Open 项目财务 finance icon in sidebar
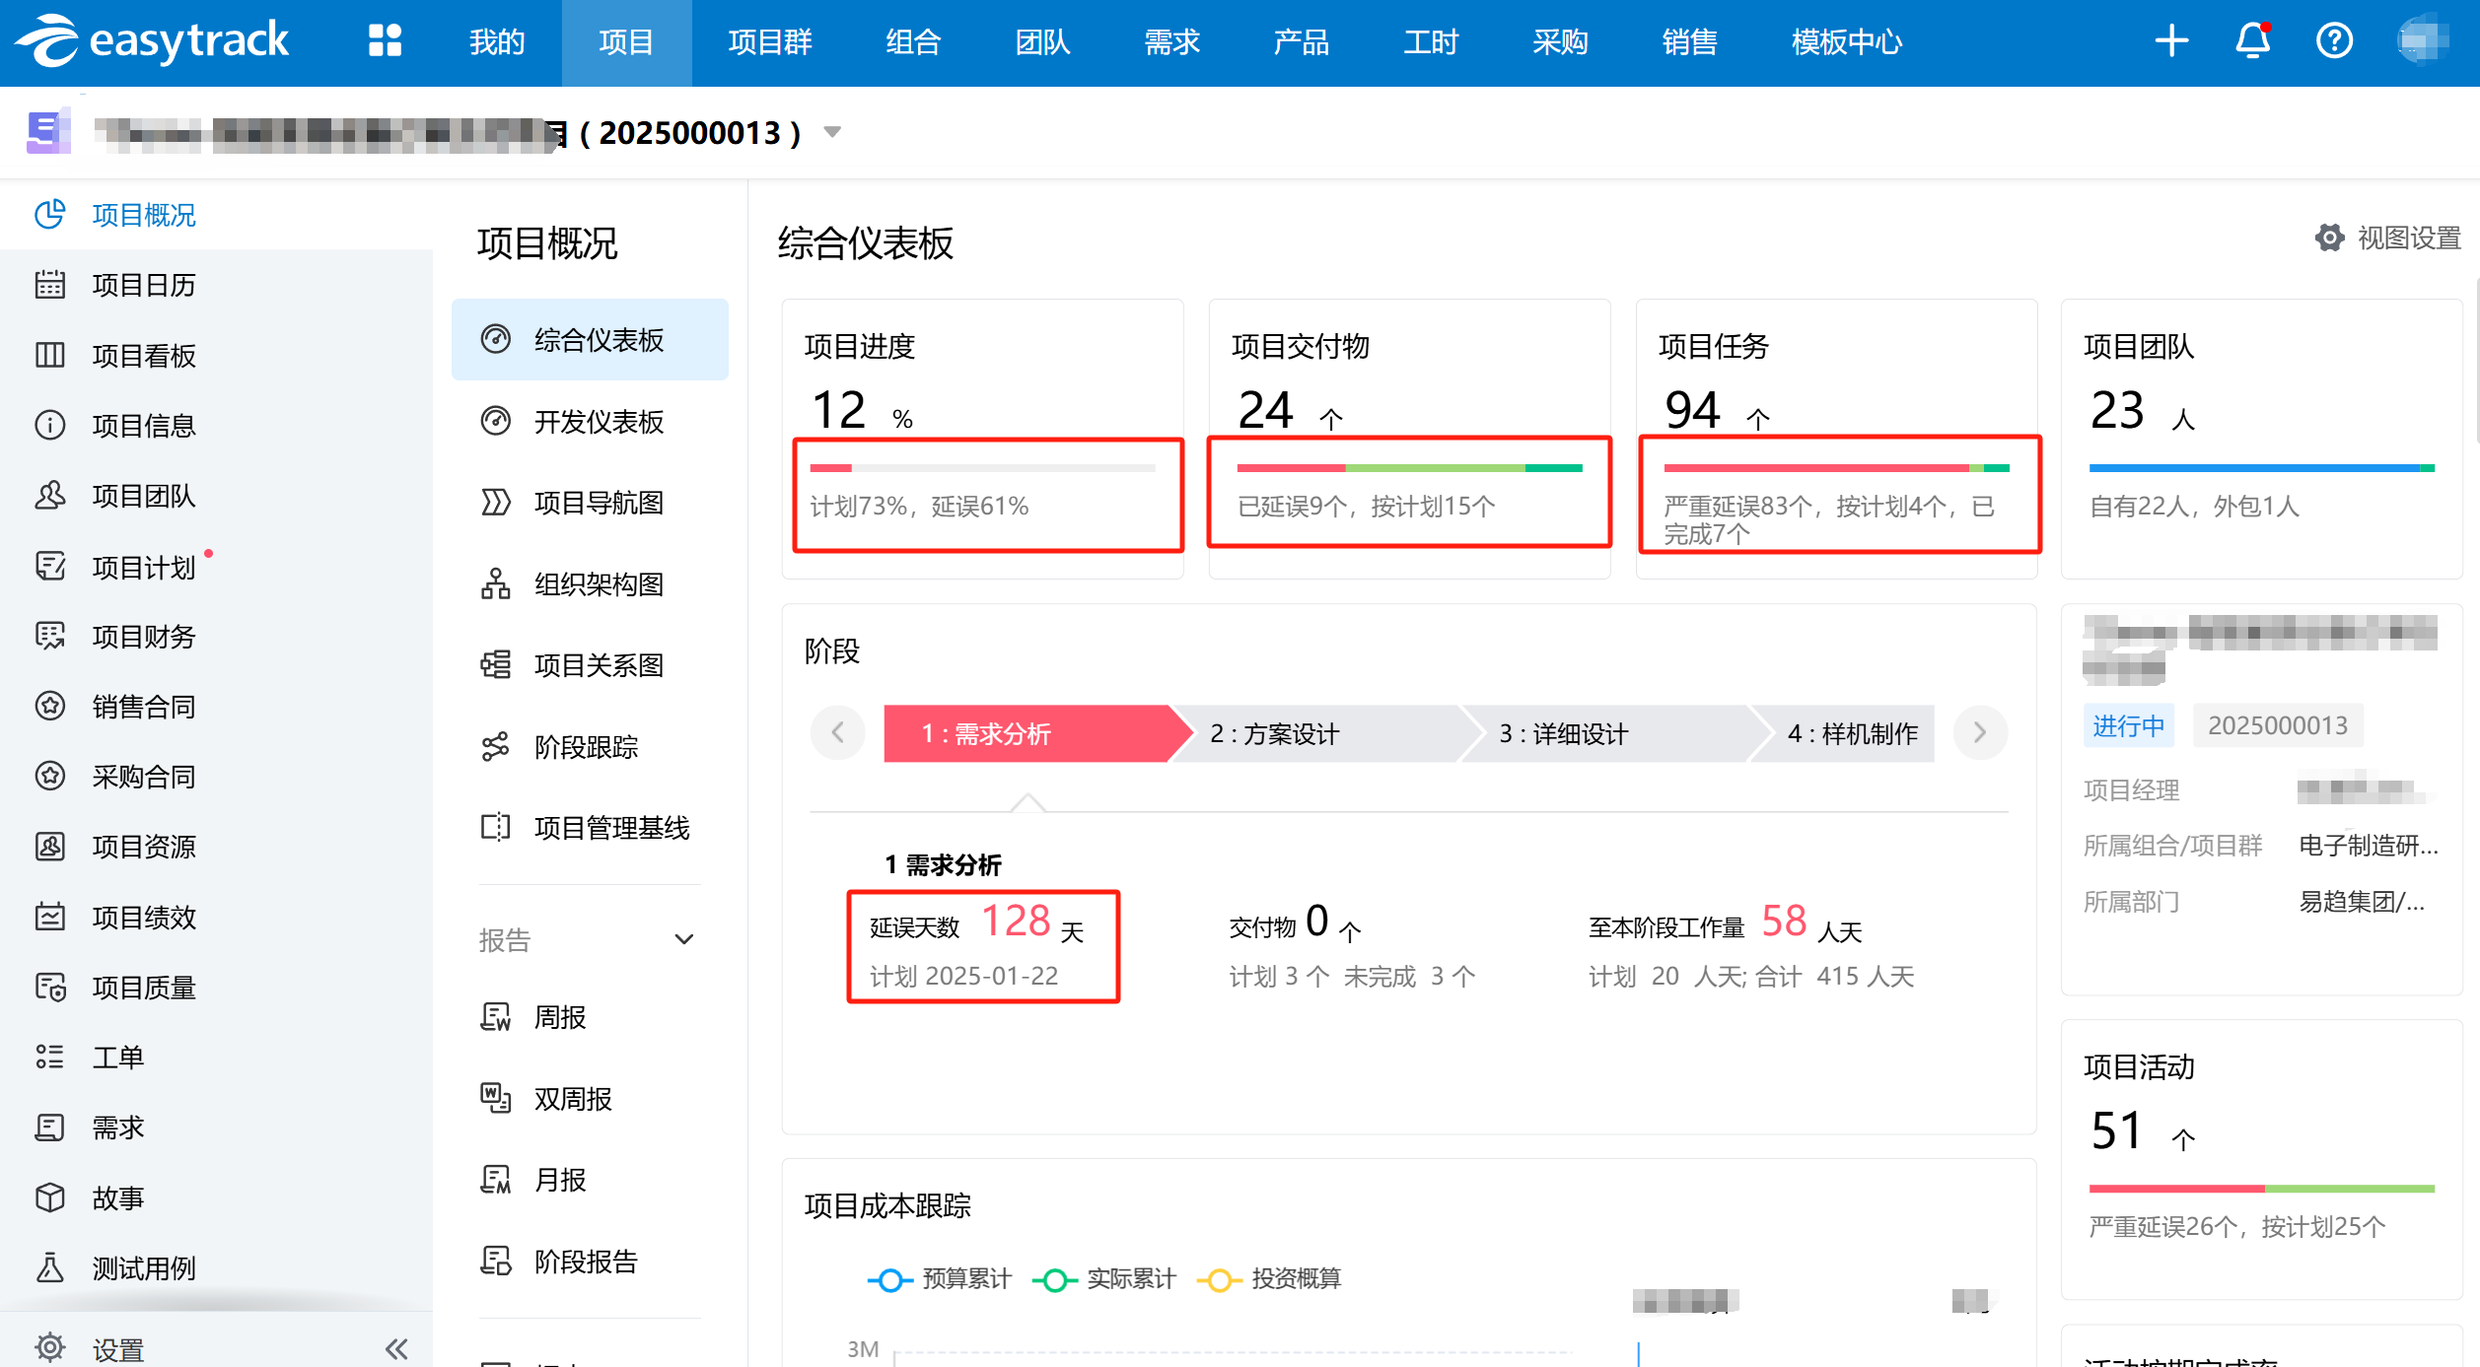Image resolution: width=2480 pixels, height=1367 pixels. coord(50,636)
